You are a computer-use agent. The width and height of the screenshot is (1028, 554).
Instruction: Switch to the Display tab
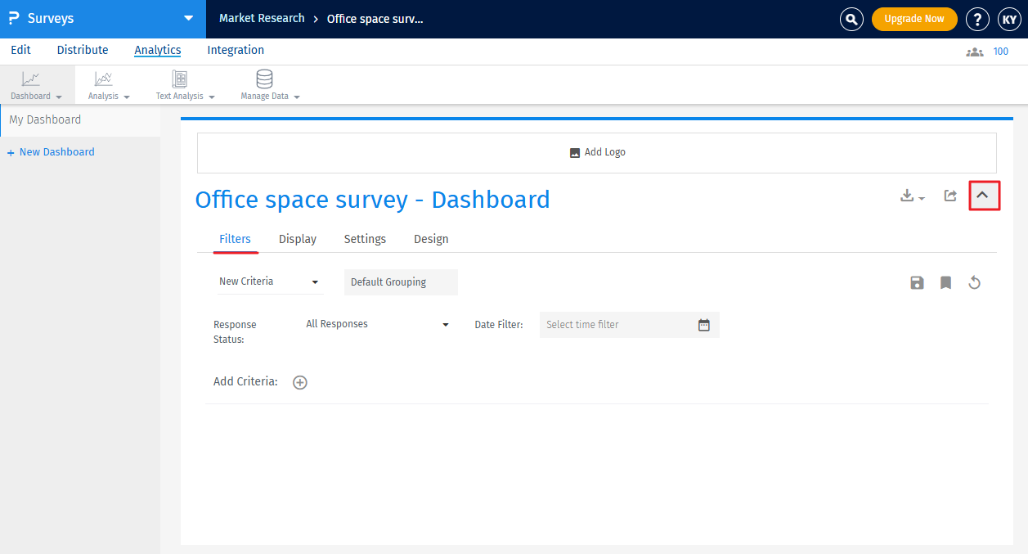(x=297, y=239)
